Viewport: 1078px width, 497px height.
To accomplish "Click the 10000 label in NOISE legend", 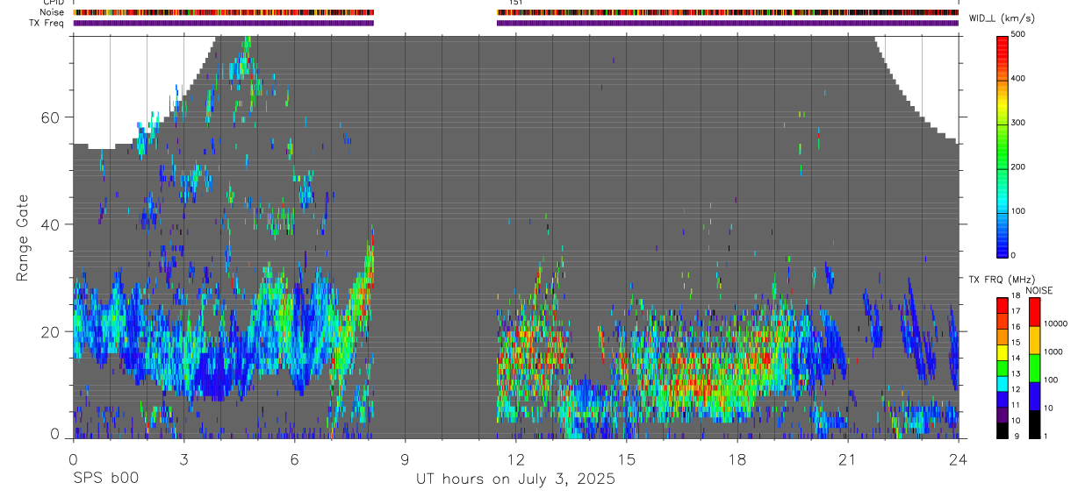I will [1055, 323].
